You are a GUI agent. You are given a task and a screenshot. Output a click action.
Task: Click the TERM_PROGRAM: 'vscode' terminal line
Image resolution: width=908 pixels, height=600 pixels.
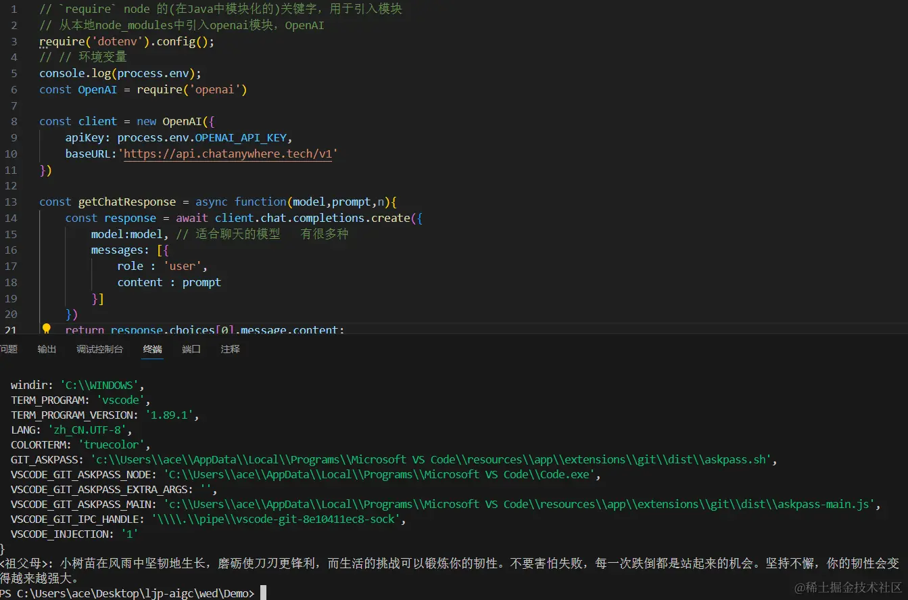tap(81, 400)
